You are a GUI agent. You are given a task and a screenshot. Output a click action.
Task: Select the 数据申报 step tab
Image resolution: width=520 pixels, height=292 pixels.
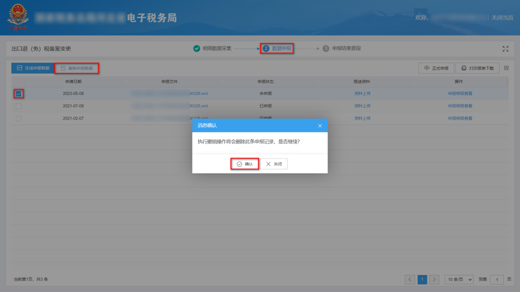click(277, 48)
